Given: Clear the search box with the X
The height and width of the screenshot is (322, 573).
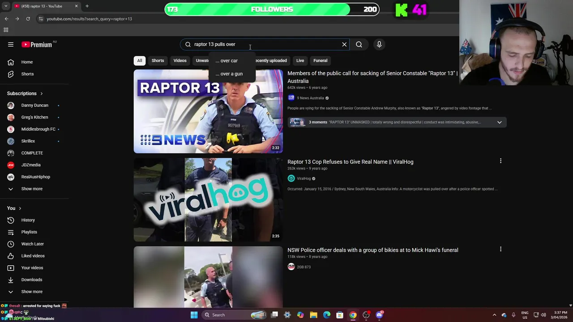Looking at the screenshot, I should (344, 44).
